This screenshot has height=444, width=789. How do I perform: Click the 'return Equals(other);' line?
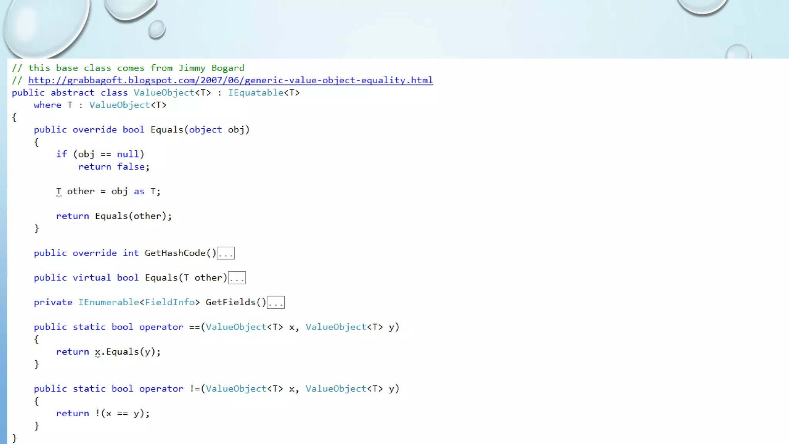pos(114,216)
